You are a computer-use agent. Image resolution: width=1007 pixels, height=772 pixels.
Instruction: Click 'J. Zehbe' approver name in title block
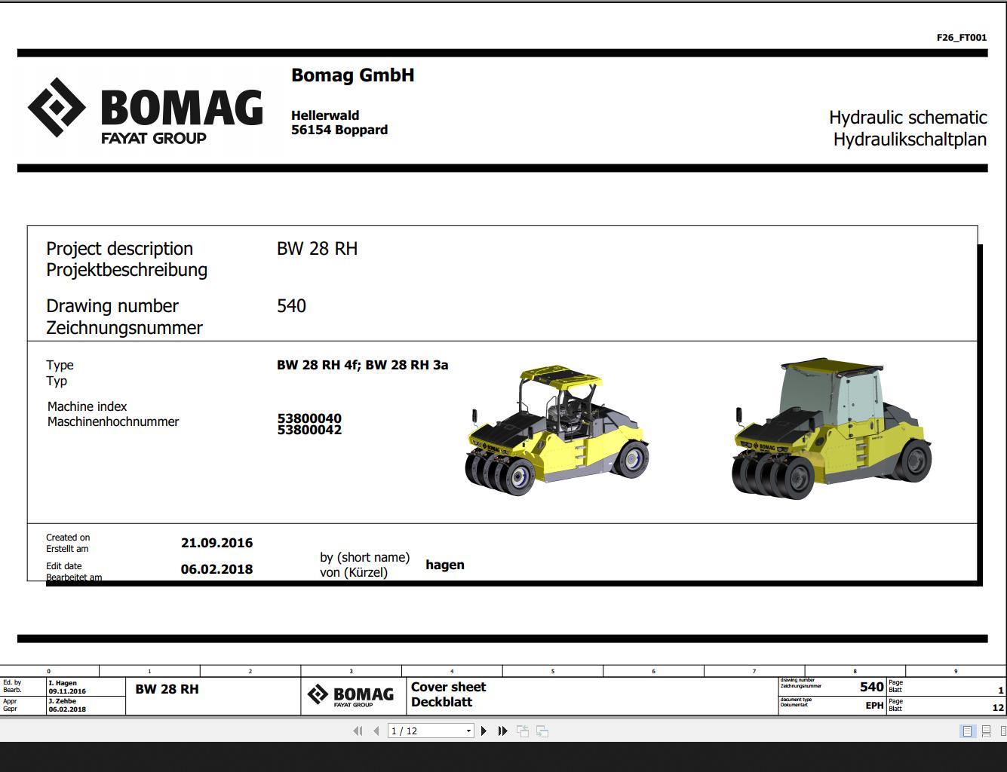point(63,701)
